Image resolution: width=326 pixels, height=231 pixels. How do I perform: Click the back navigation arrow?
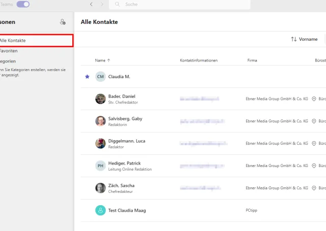(91, 4)
